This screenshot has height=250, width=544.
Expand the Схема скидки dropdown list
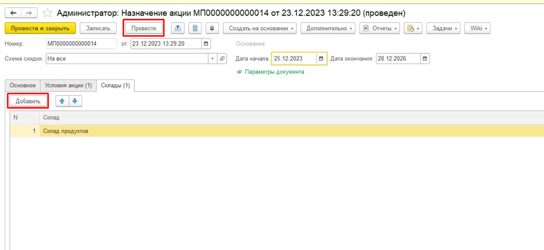point(212,59)
